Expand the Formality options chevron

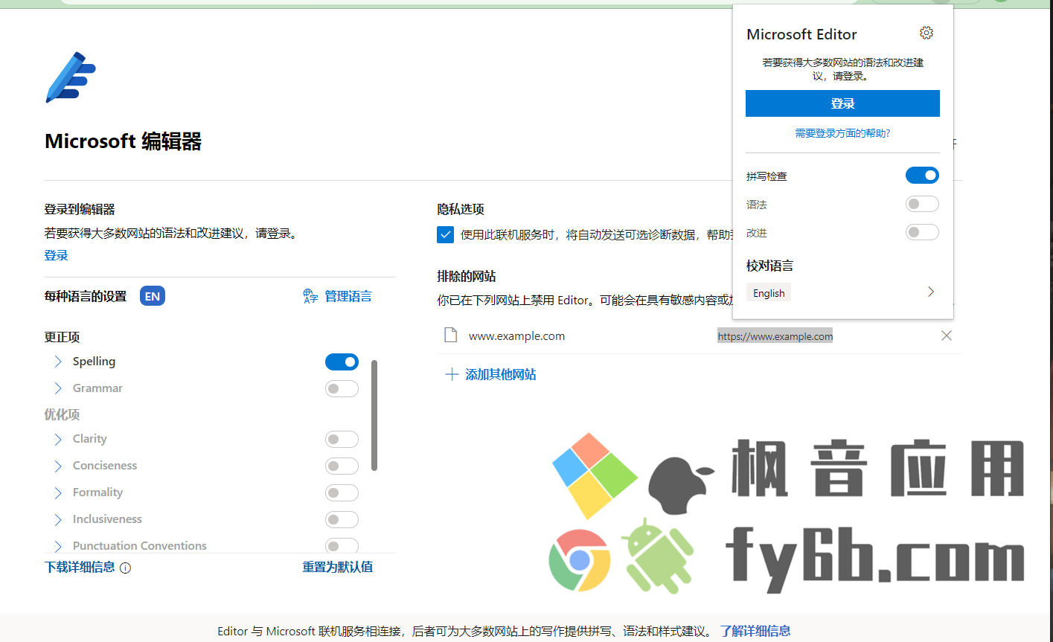pos(58,492)
